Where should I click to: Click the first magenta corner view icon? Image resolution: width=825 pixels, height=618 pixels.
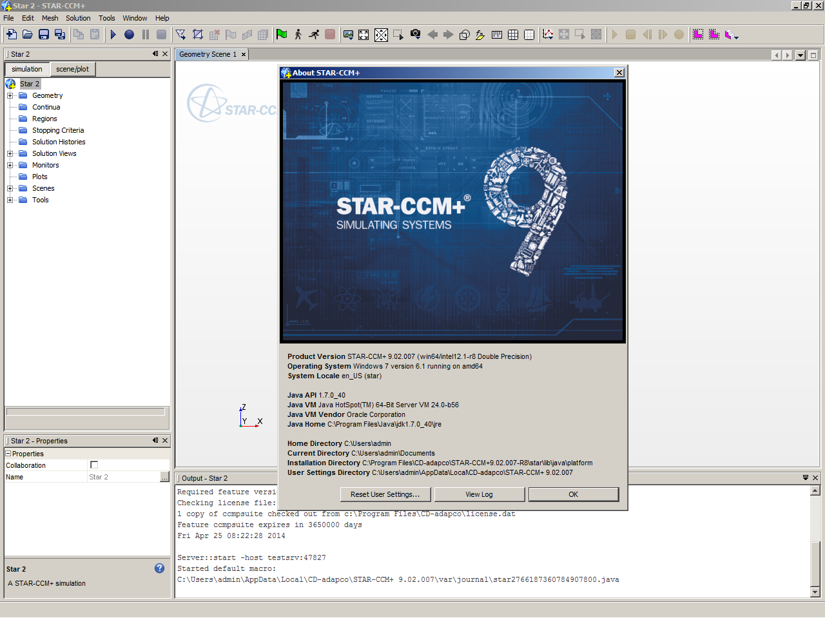pos(698,35)
